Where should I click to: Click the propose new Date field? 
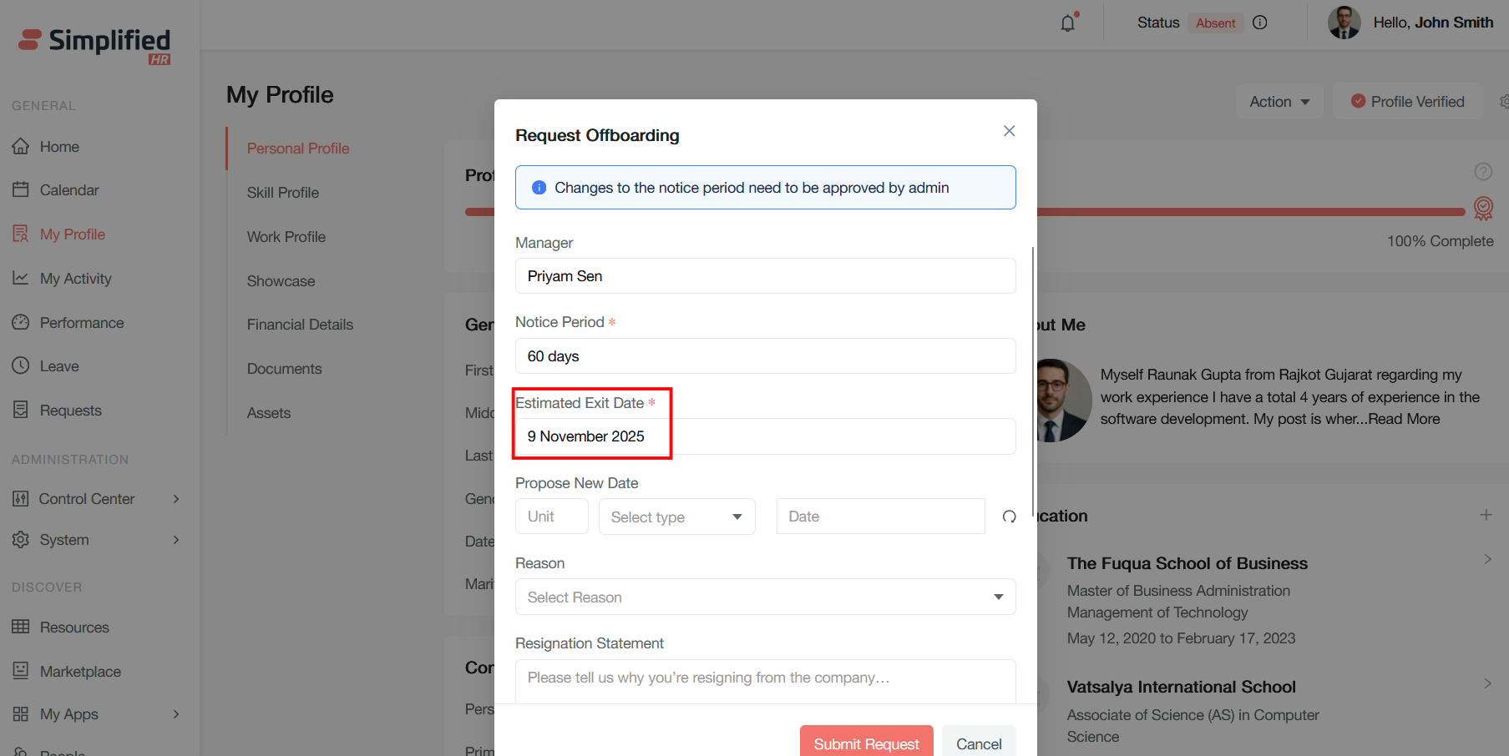[880, 517]
